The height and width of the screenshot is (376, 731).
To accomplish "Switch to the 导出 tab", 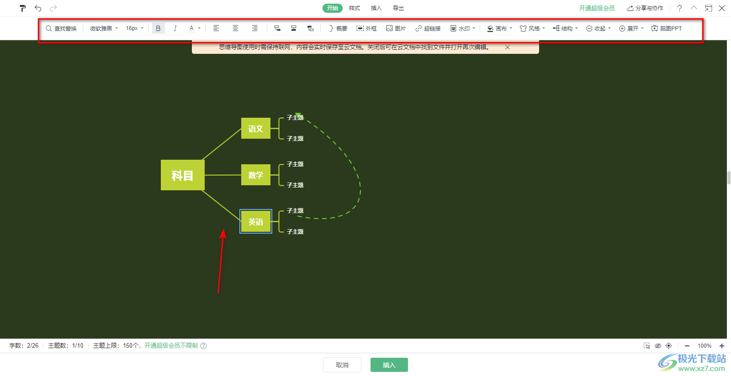I will click(x=398, y=8).
